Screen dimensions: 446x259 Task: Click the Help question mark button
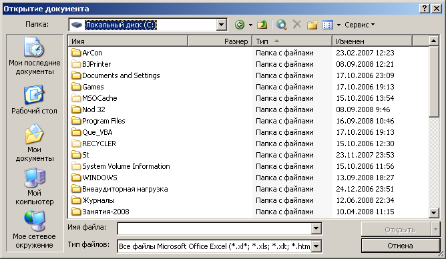pyautogui.click(x=424, y=9)
